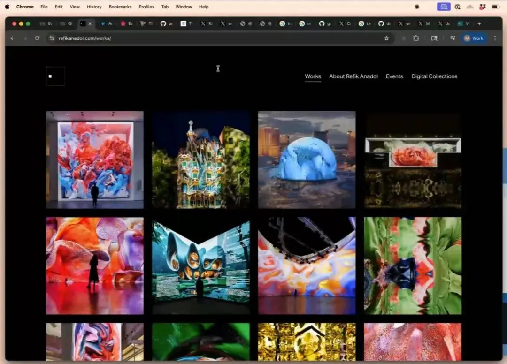
Task: Switch to the tab with the pink star icon
Action: pyautogui.click(x=126, y=23)
